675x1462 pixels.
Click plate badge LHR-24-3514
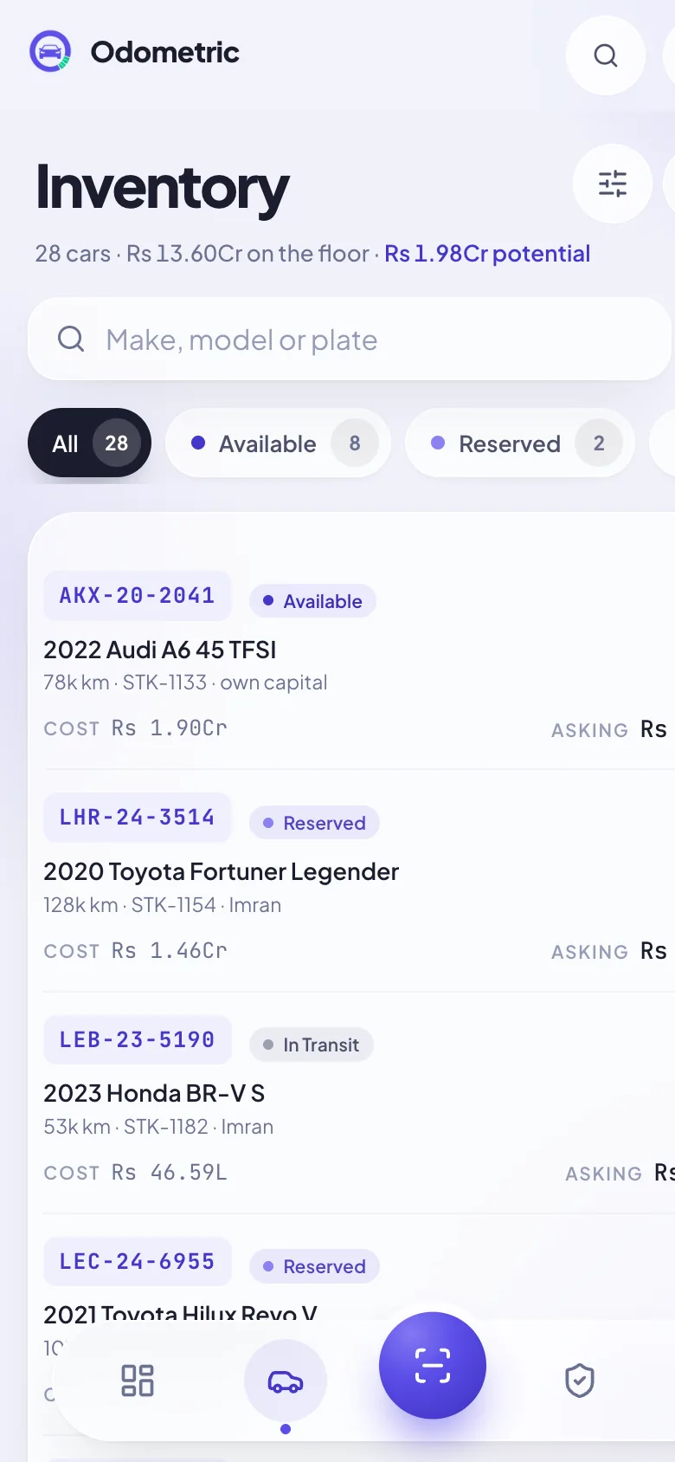tap(138, 817)
